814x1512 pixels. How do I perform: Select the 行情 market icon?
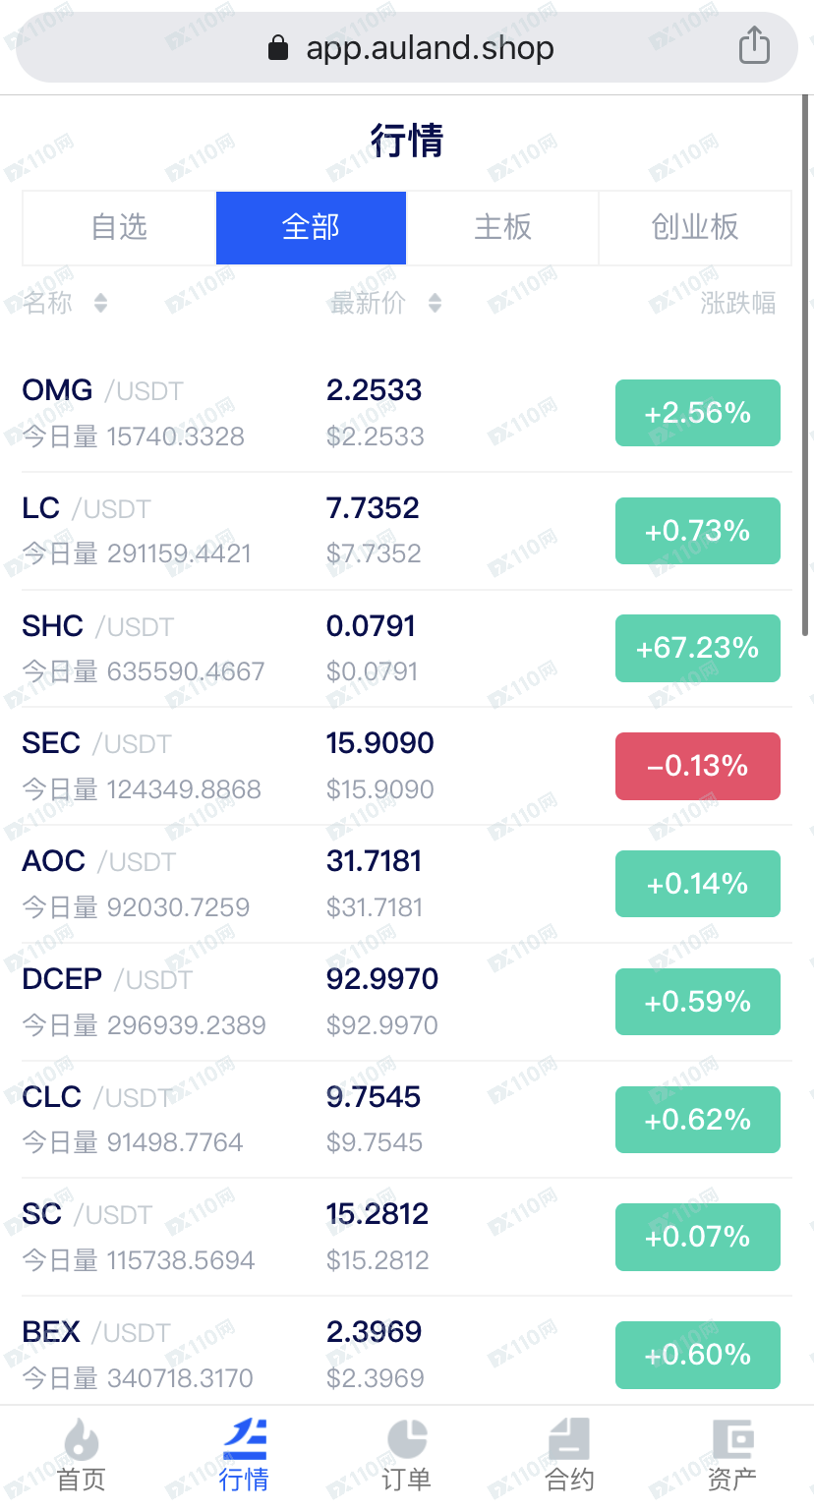coord(244,1439)
